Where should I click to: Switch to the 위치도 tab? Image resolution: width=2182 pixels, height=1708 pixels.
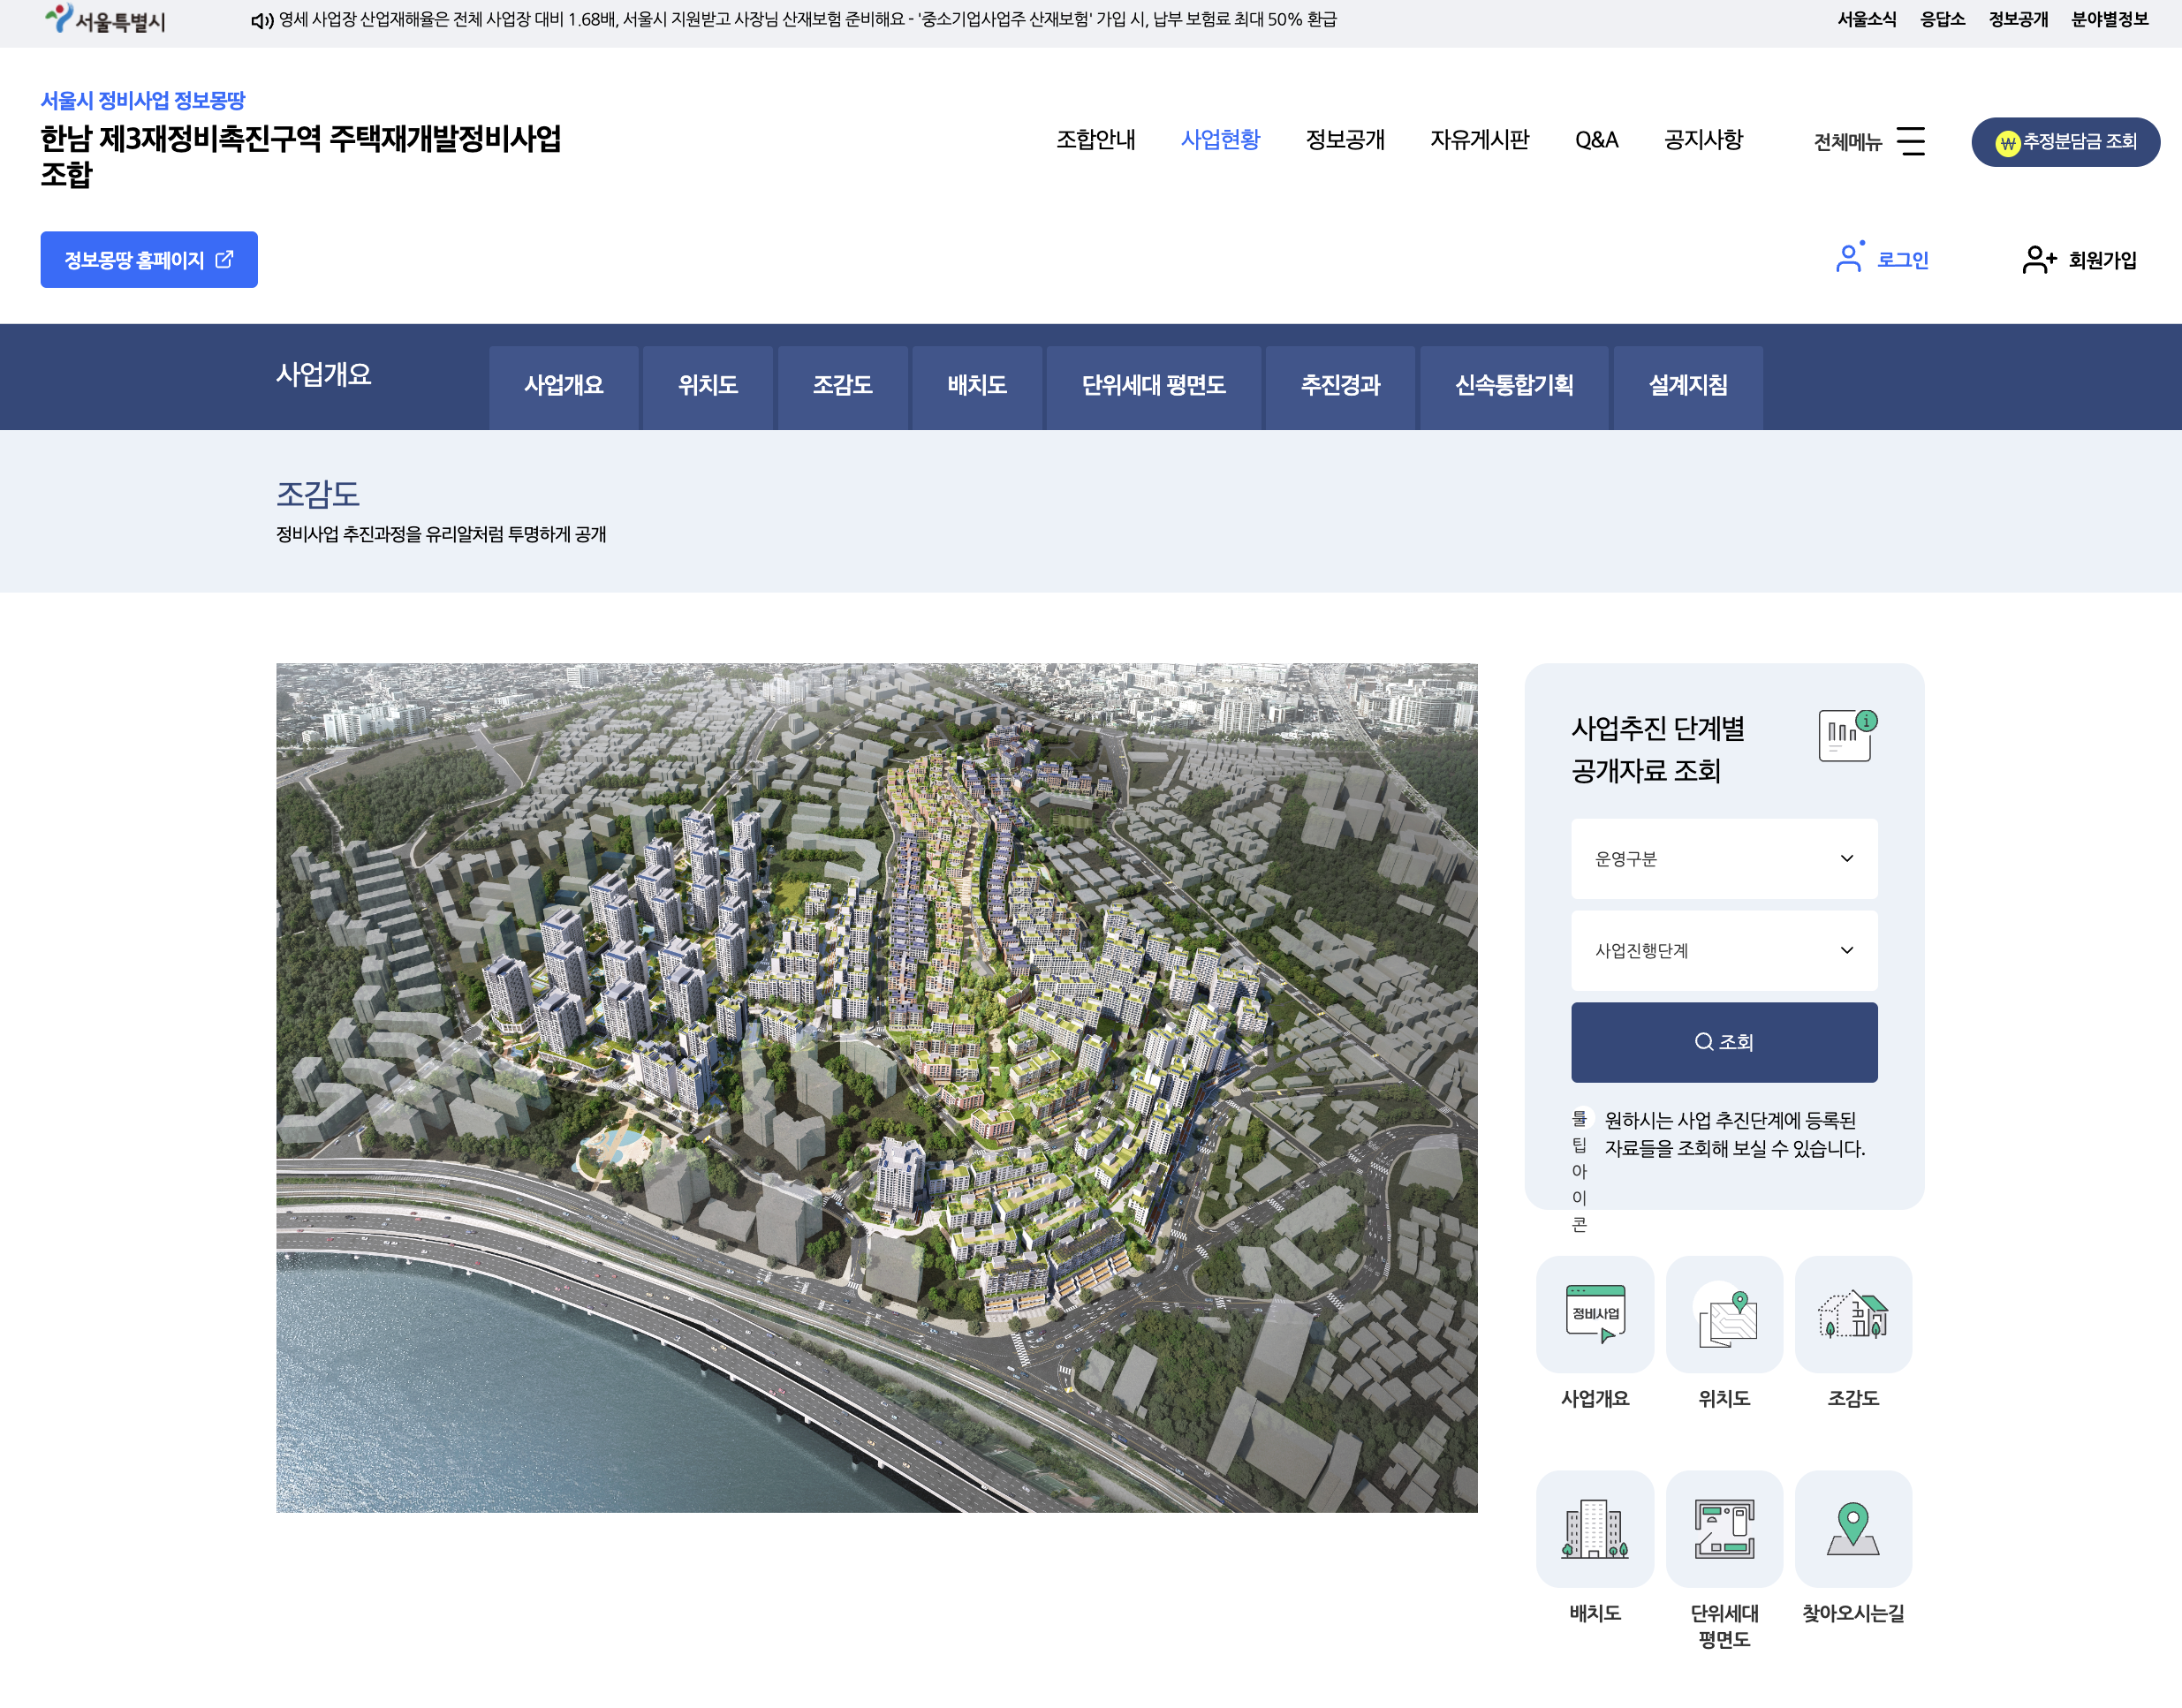pyautogui.click(x=707, y=385)
